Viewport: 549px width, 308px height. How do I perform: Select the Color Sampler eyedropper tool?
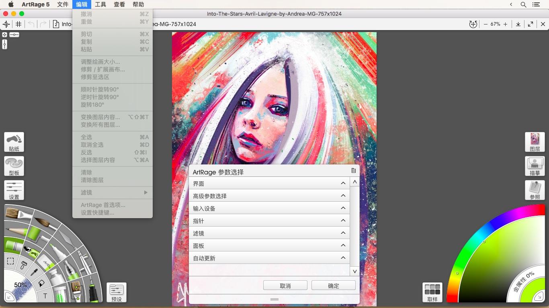[x=35, y=272]
